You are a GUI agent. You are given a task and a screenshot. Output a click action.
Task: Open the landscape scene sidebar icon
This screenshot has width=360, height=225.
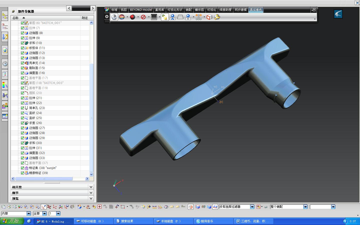click(5, 116)
